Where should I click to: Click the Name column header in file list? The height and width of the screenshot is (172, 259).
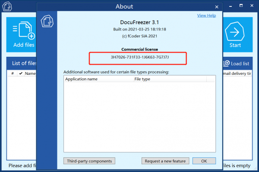[30, 74]
